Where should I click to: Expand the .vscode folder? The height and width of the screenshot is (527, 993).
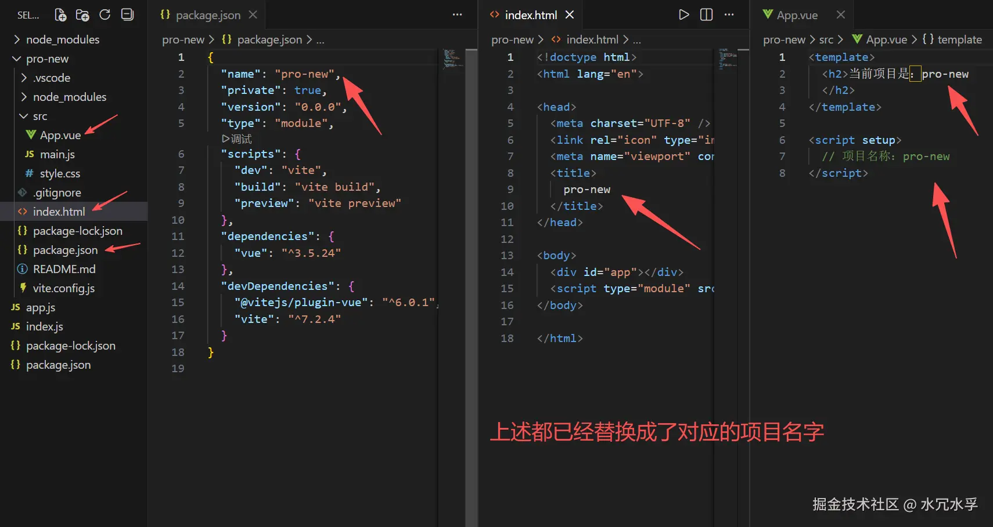click(74, 78)
